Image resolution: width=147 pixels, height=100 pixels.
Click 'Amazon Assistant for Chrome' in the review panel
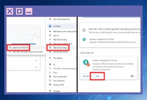click(102, 39)
